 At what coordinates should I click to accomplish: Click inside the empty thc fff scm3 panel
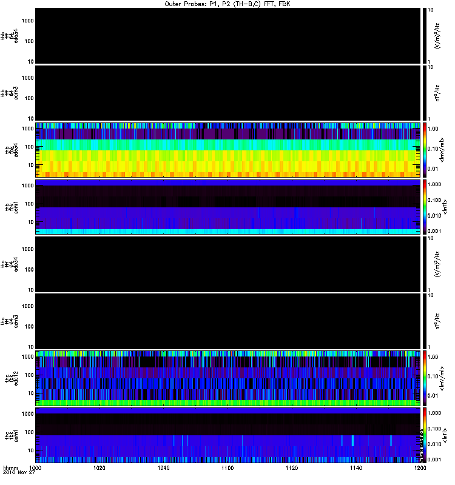tap(227, 321)
